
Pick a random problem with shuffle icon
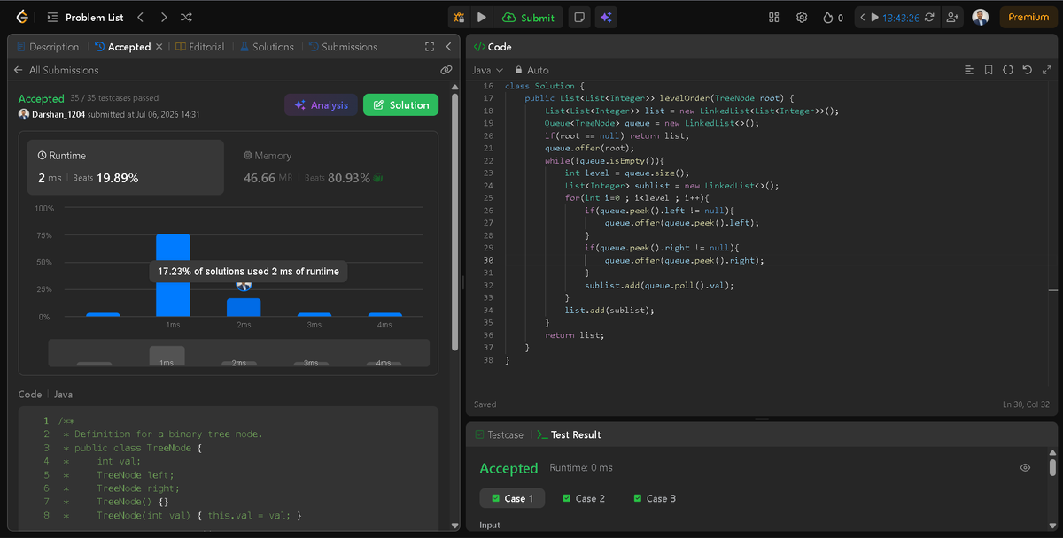(187, 17)
